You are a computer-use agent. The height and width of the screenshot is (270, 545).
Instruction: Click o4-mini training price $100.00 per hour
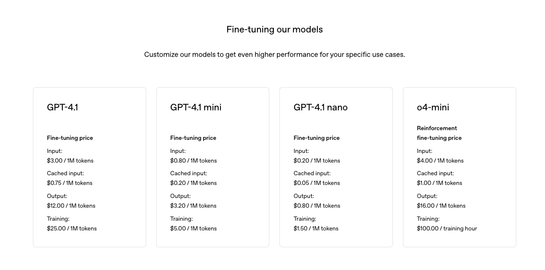(447, 229)
